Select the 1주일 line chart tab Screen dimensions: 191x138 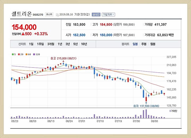tap(40, 44)
